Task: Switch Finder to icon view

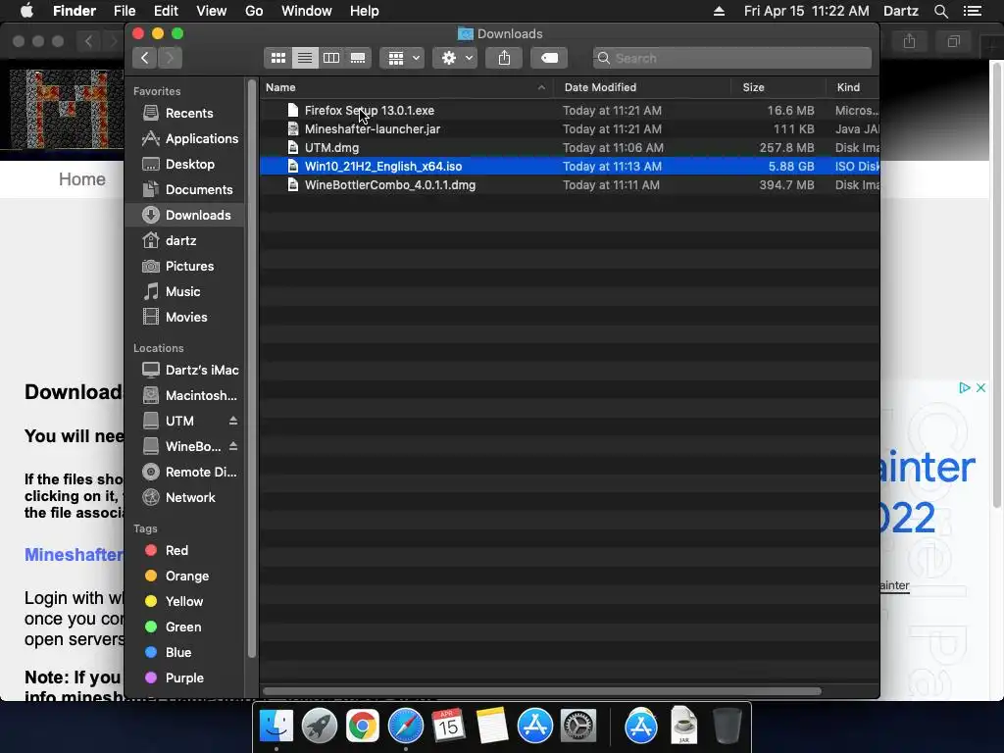Action: point(277,58)
